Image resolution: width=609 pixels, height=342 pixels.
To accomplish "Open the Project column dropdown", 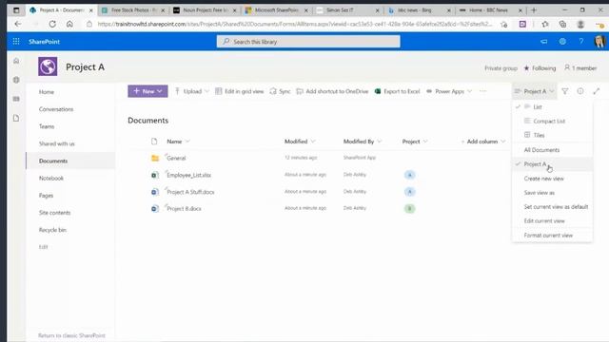I will click(x=415, y=142).
